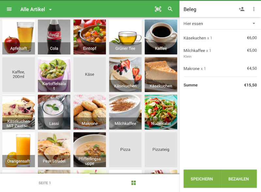The height and width of the screenshot is (192, 261).
Task: Open the hamburger navigation menu
Action: click(x=9, y=9)
